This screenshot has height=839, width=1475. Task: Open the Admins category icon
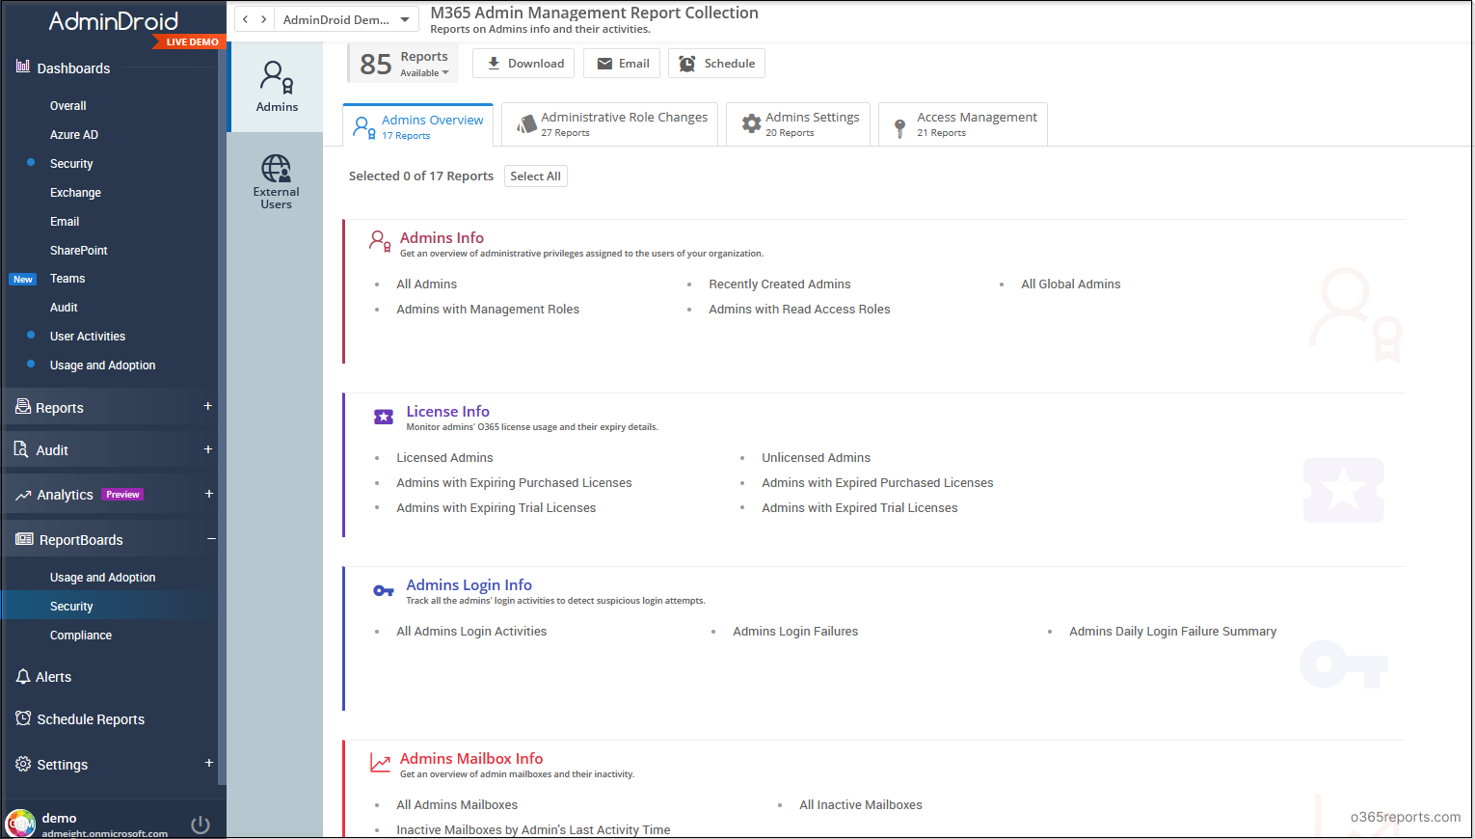277,77
